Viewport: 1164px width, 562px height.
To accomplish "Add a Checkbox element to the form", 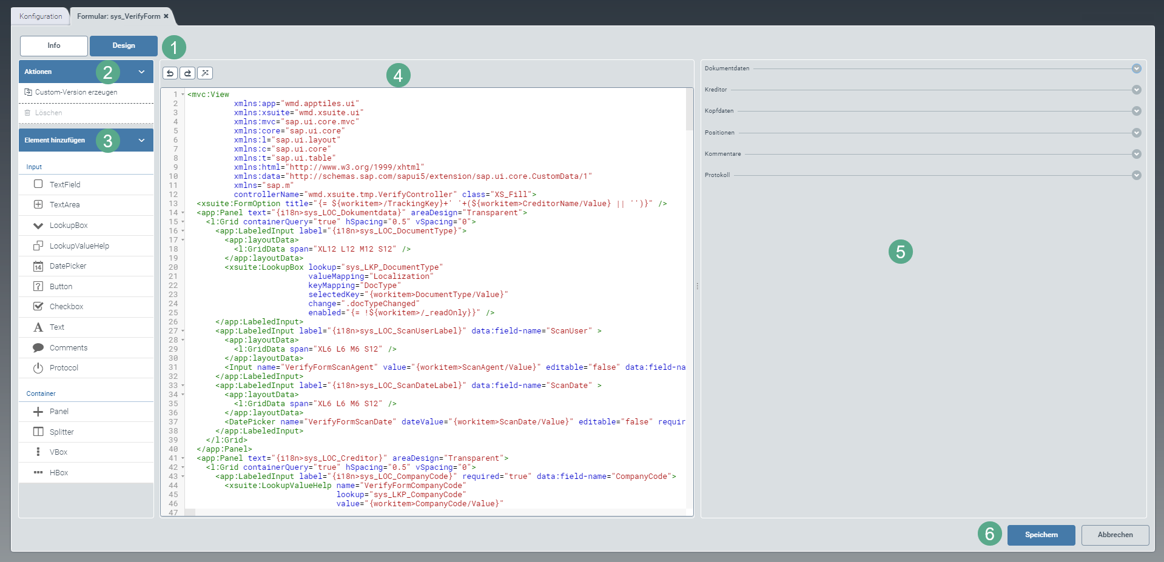I will click(x=66, y=307).
